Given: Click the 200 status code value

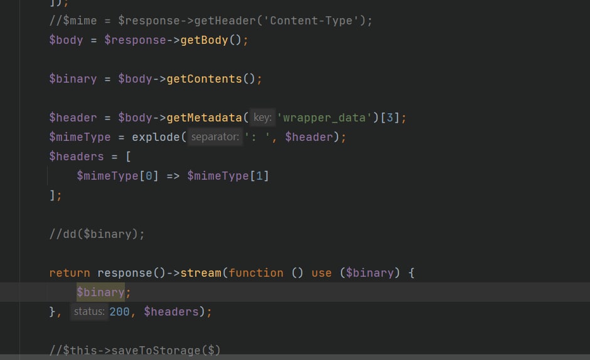Looking at the screenshot, I should pyautogui.click(x=120, y=312).
